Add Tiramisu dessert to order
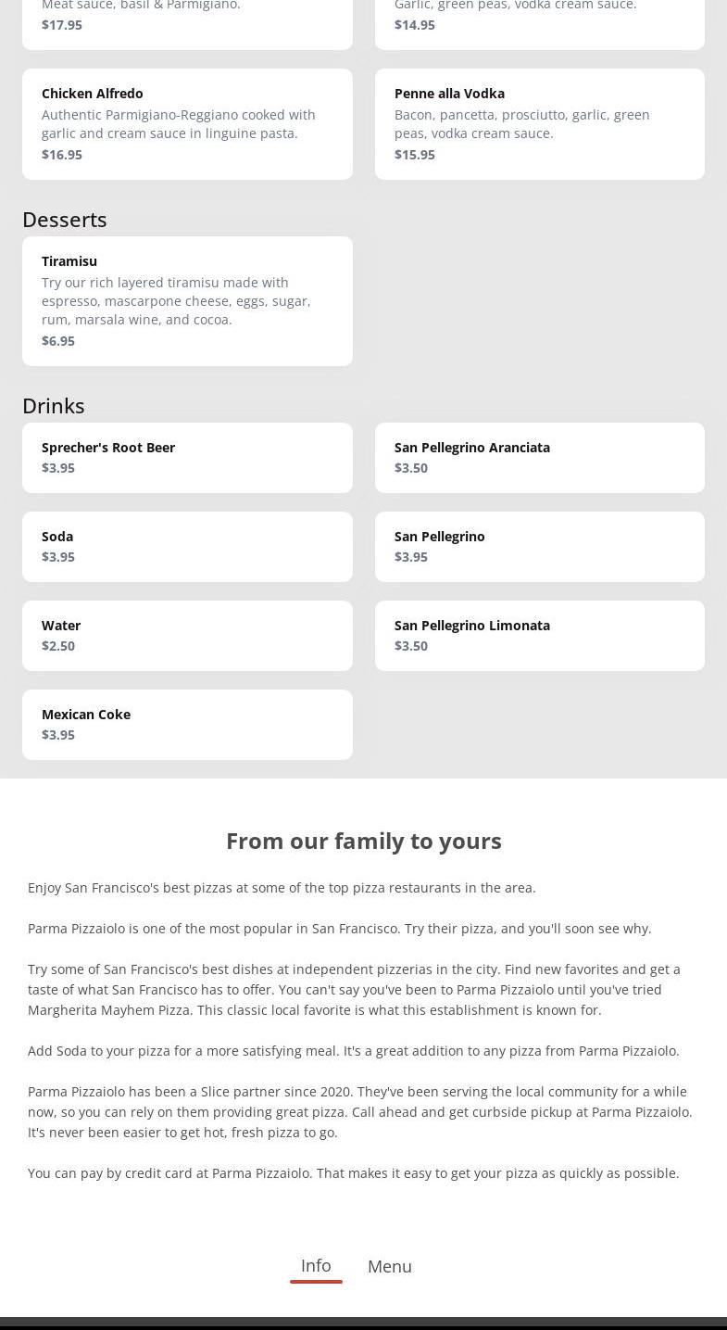 click(187, 301)
